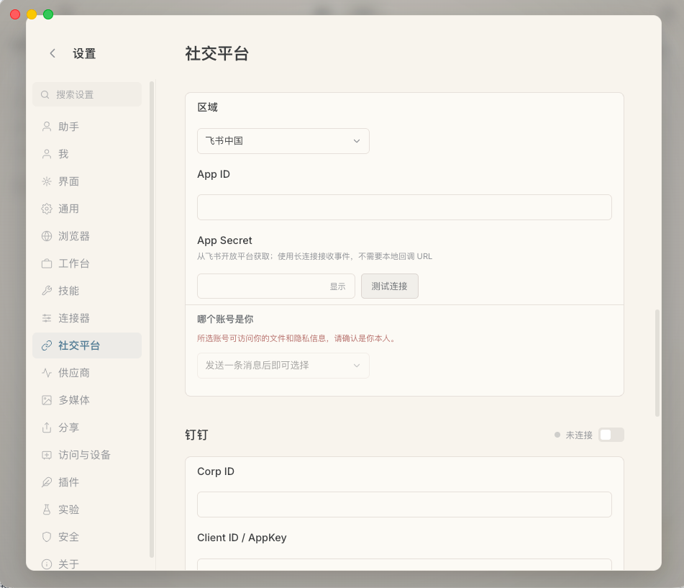
Task: Click the Client ID / AppKey label
Action: [242, 538]
